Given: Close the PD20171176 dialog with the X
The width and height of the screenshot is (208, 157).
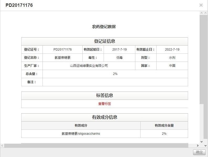Looking at the screenshot, I should pos(201,5).
